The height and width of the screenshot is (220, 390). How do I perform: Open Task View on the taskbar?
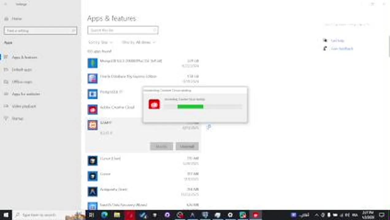click(x=91, y=215)
